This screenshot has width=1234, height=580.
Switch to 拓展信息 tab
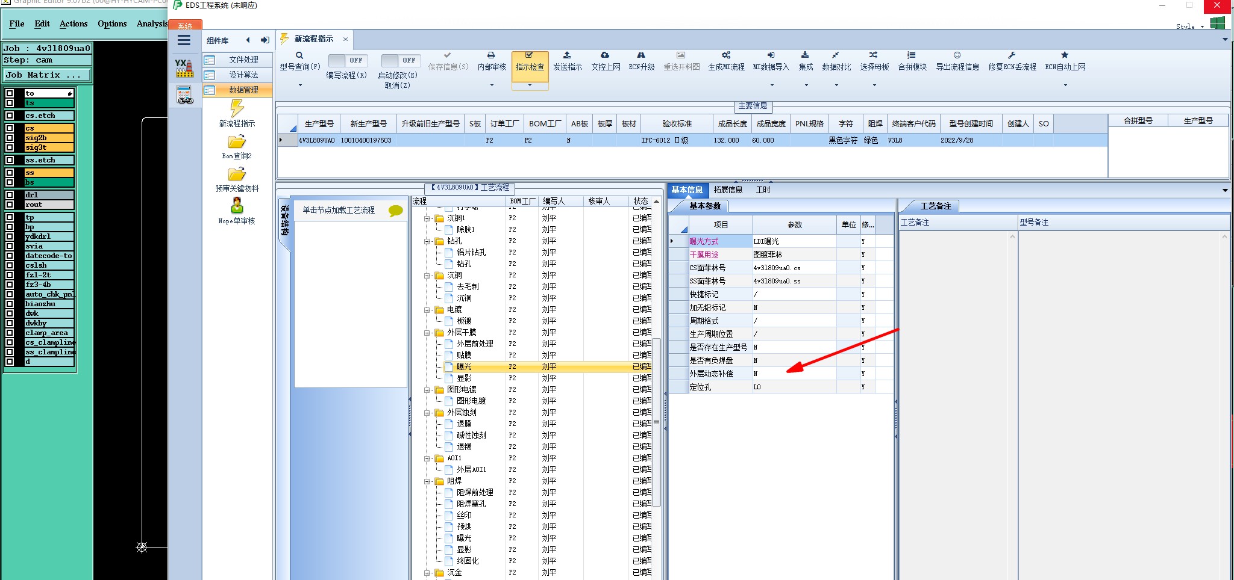click(x=728, y=190)
